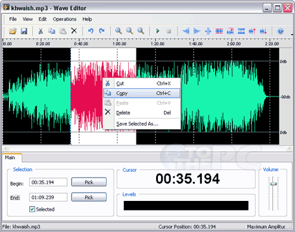This screenshot has width=295, height=232.
Task: Choose Delete from the context menu
Action: click(141, 113)
